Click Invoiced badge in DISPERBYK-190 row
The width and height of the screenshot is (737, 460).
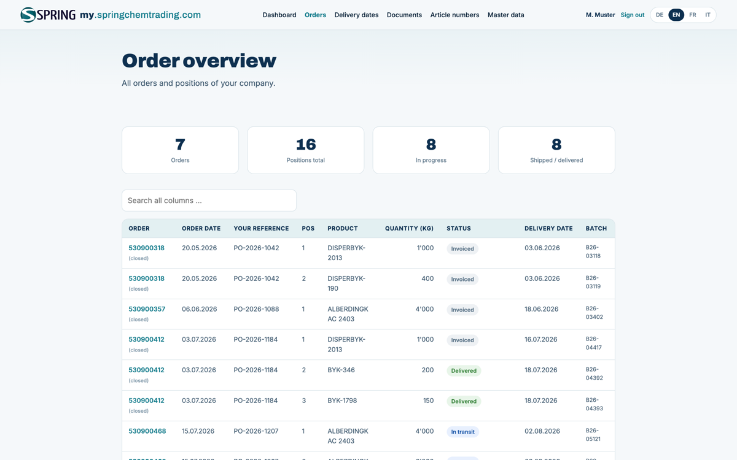[x=462, y=279]
